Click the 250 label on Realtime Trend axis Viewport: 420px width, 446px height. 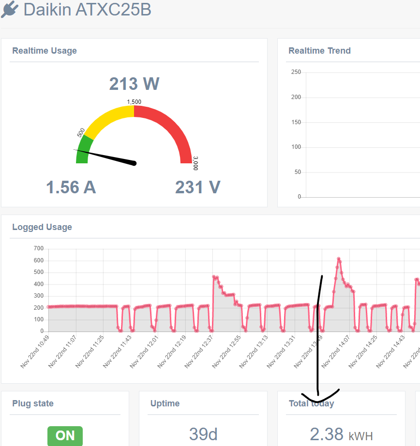pos(296,72)
